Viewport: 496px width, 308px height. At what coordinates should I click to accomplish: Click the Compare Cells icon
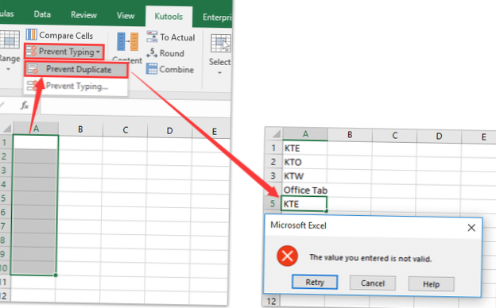pos(31,35)
